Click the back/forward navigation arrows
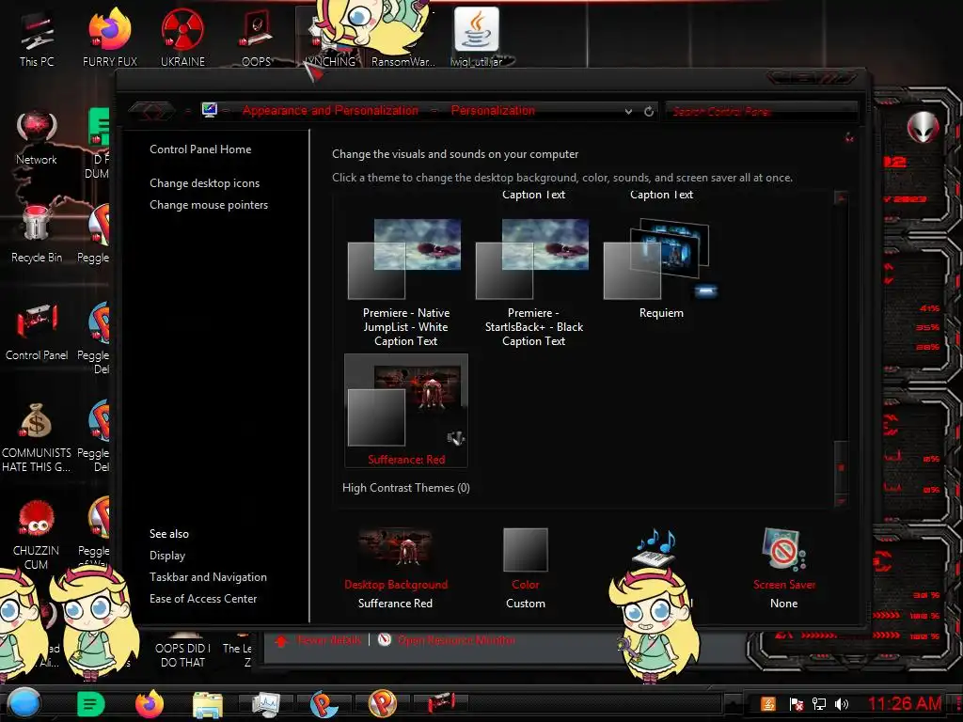This screenshot has height=722, width=963. [x=151, y=111]
